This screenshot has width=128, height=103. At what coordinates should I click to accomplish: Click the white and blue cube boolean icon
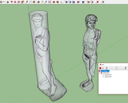pos(70,2)
